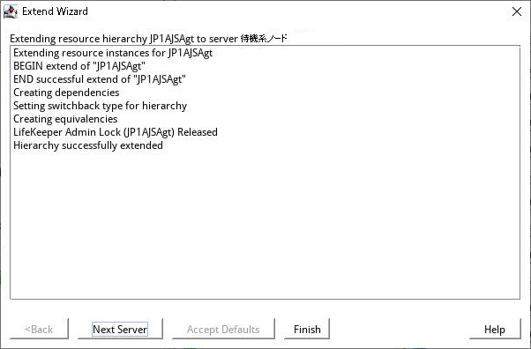531x349 pixels.
Task: Click the 'Extend Wizard' title text
Action: (55, 11)
